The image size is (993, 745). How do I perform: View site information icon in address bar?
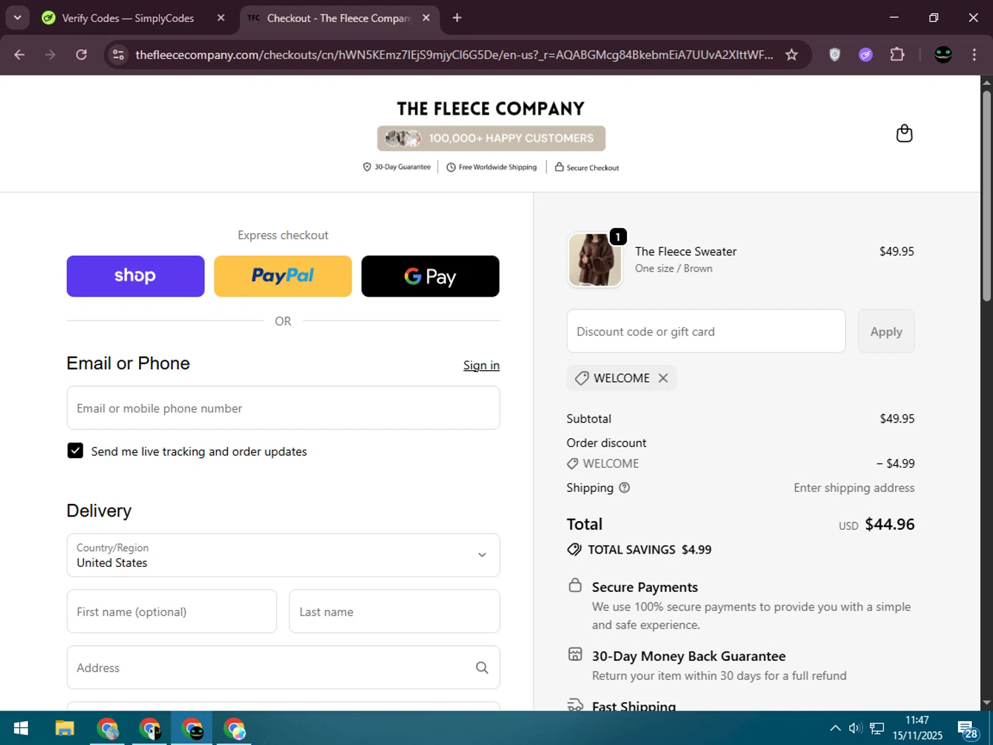[118, 55]
